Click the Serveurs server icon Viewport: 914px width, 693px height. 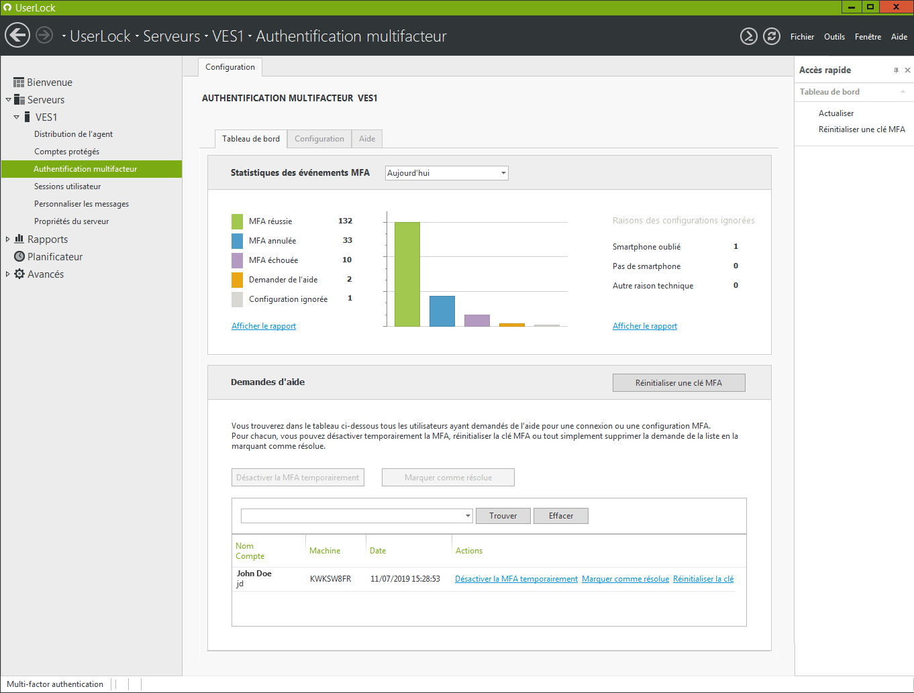click(19, 99)
